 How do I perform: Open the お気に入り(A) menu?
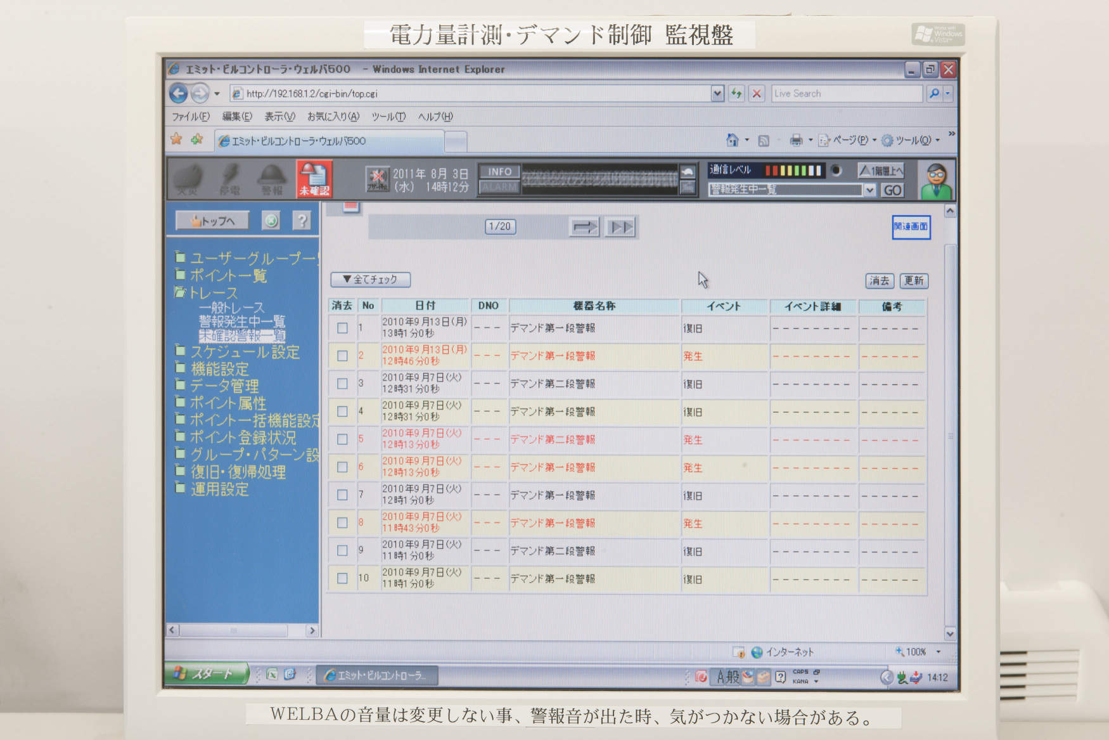point(333,117)
